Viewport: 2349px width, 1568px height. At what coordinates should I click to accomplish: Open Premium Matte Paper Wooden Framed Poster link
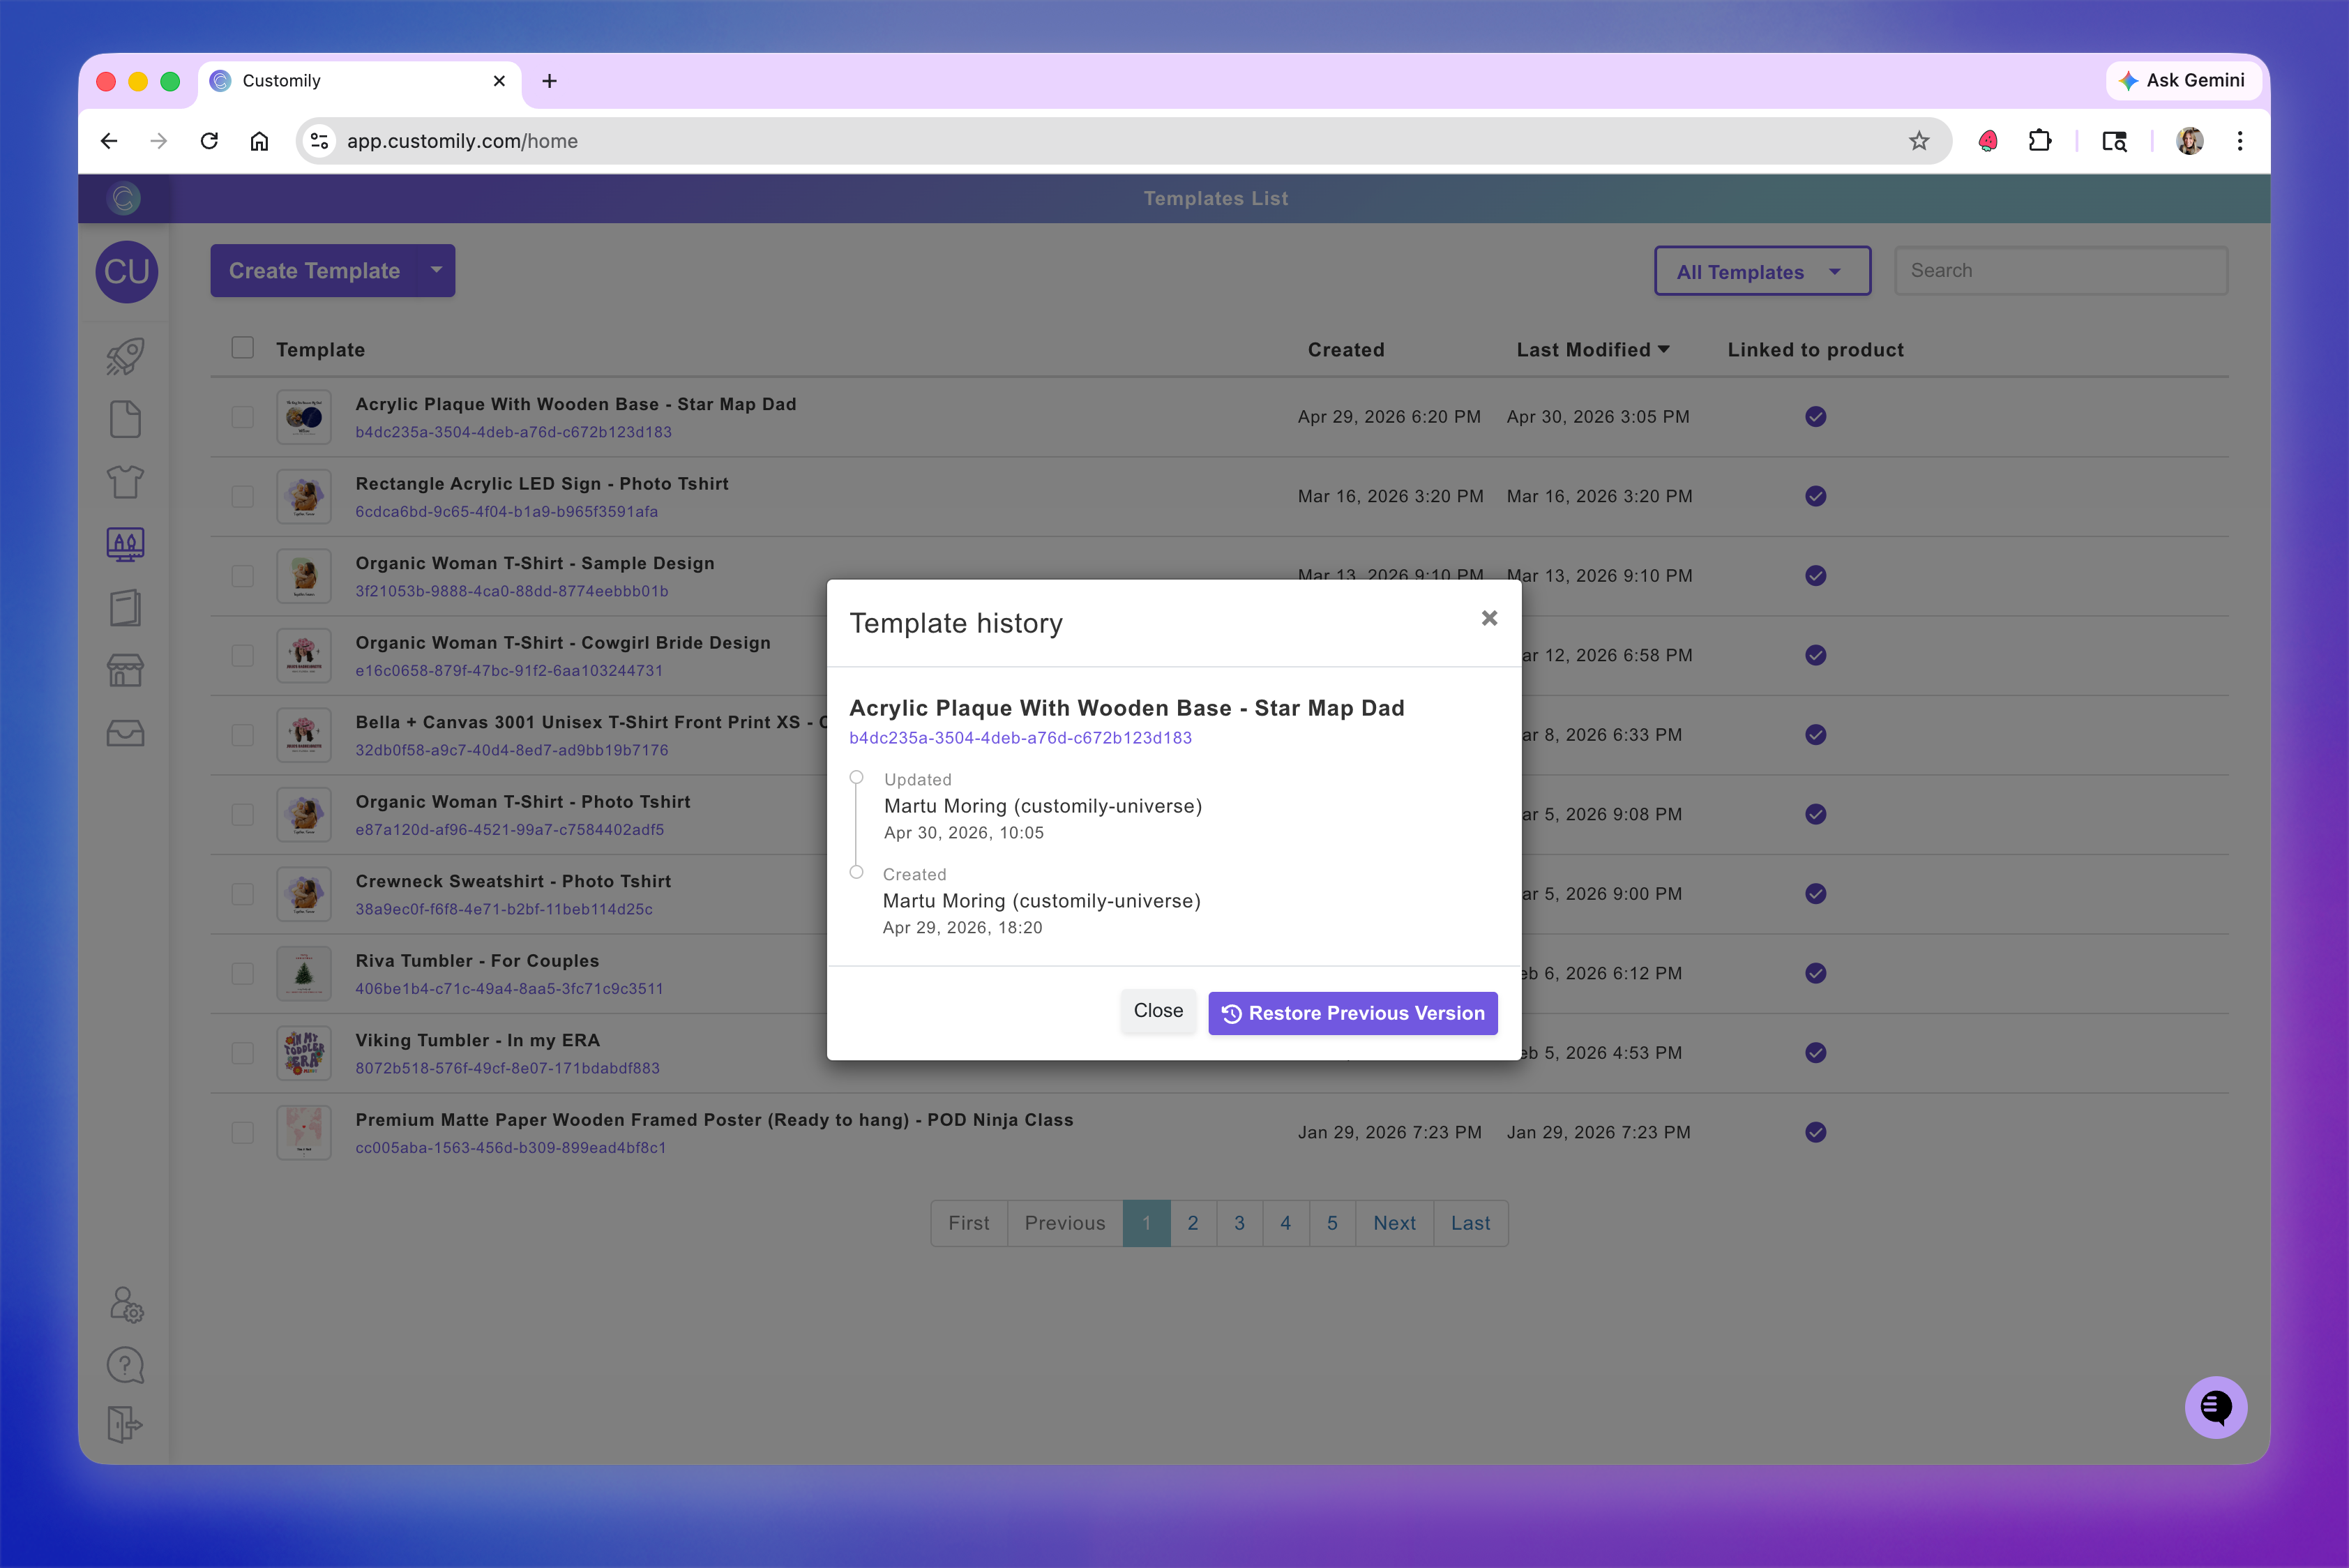pyautogui.click(x=714, y=1120)
